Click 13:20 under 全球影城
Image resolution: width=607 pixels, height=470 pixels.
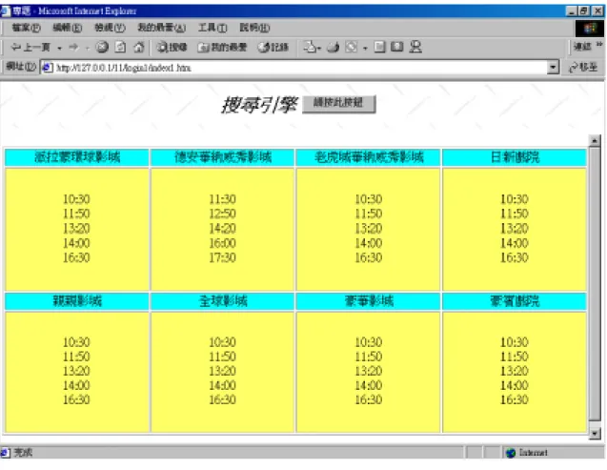tap(222, 371)
